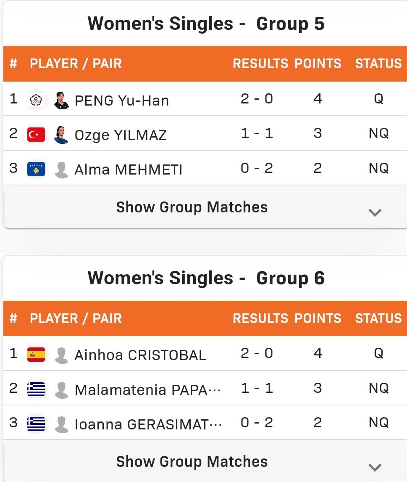
Task: Click the Group 5 POINTS column header
Action: click(x=318, y=64)
